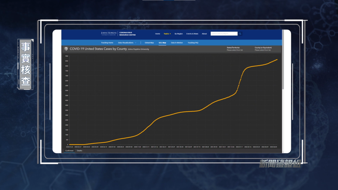The height and width of the screenshot is (190, 338).
Task: Open the About page
Action: [204, 34]
